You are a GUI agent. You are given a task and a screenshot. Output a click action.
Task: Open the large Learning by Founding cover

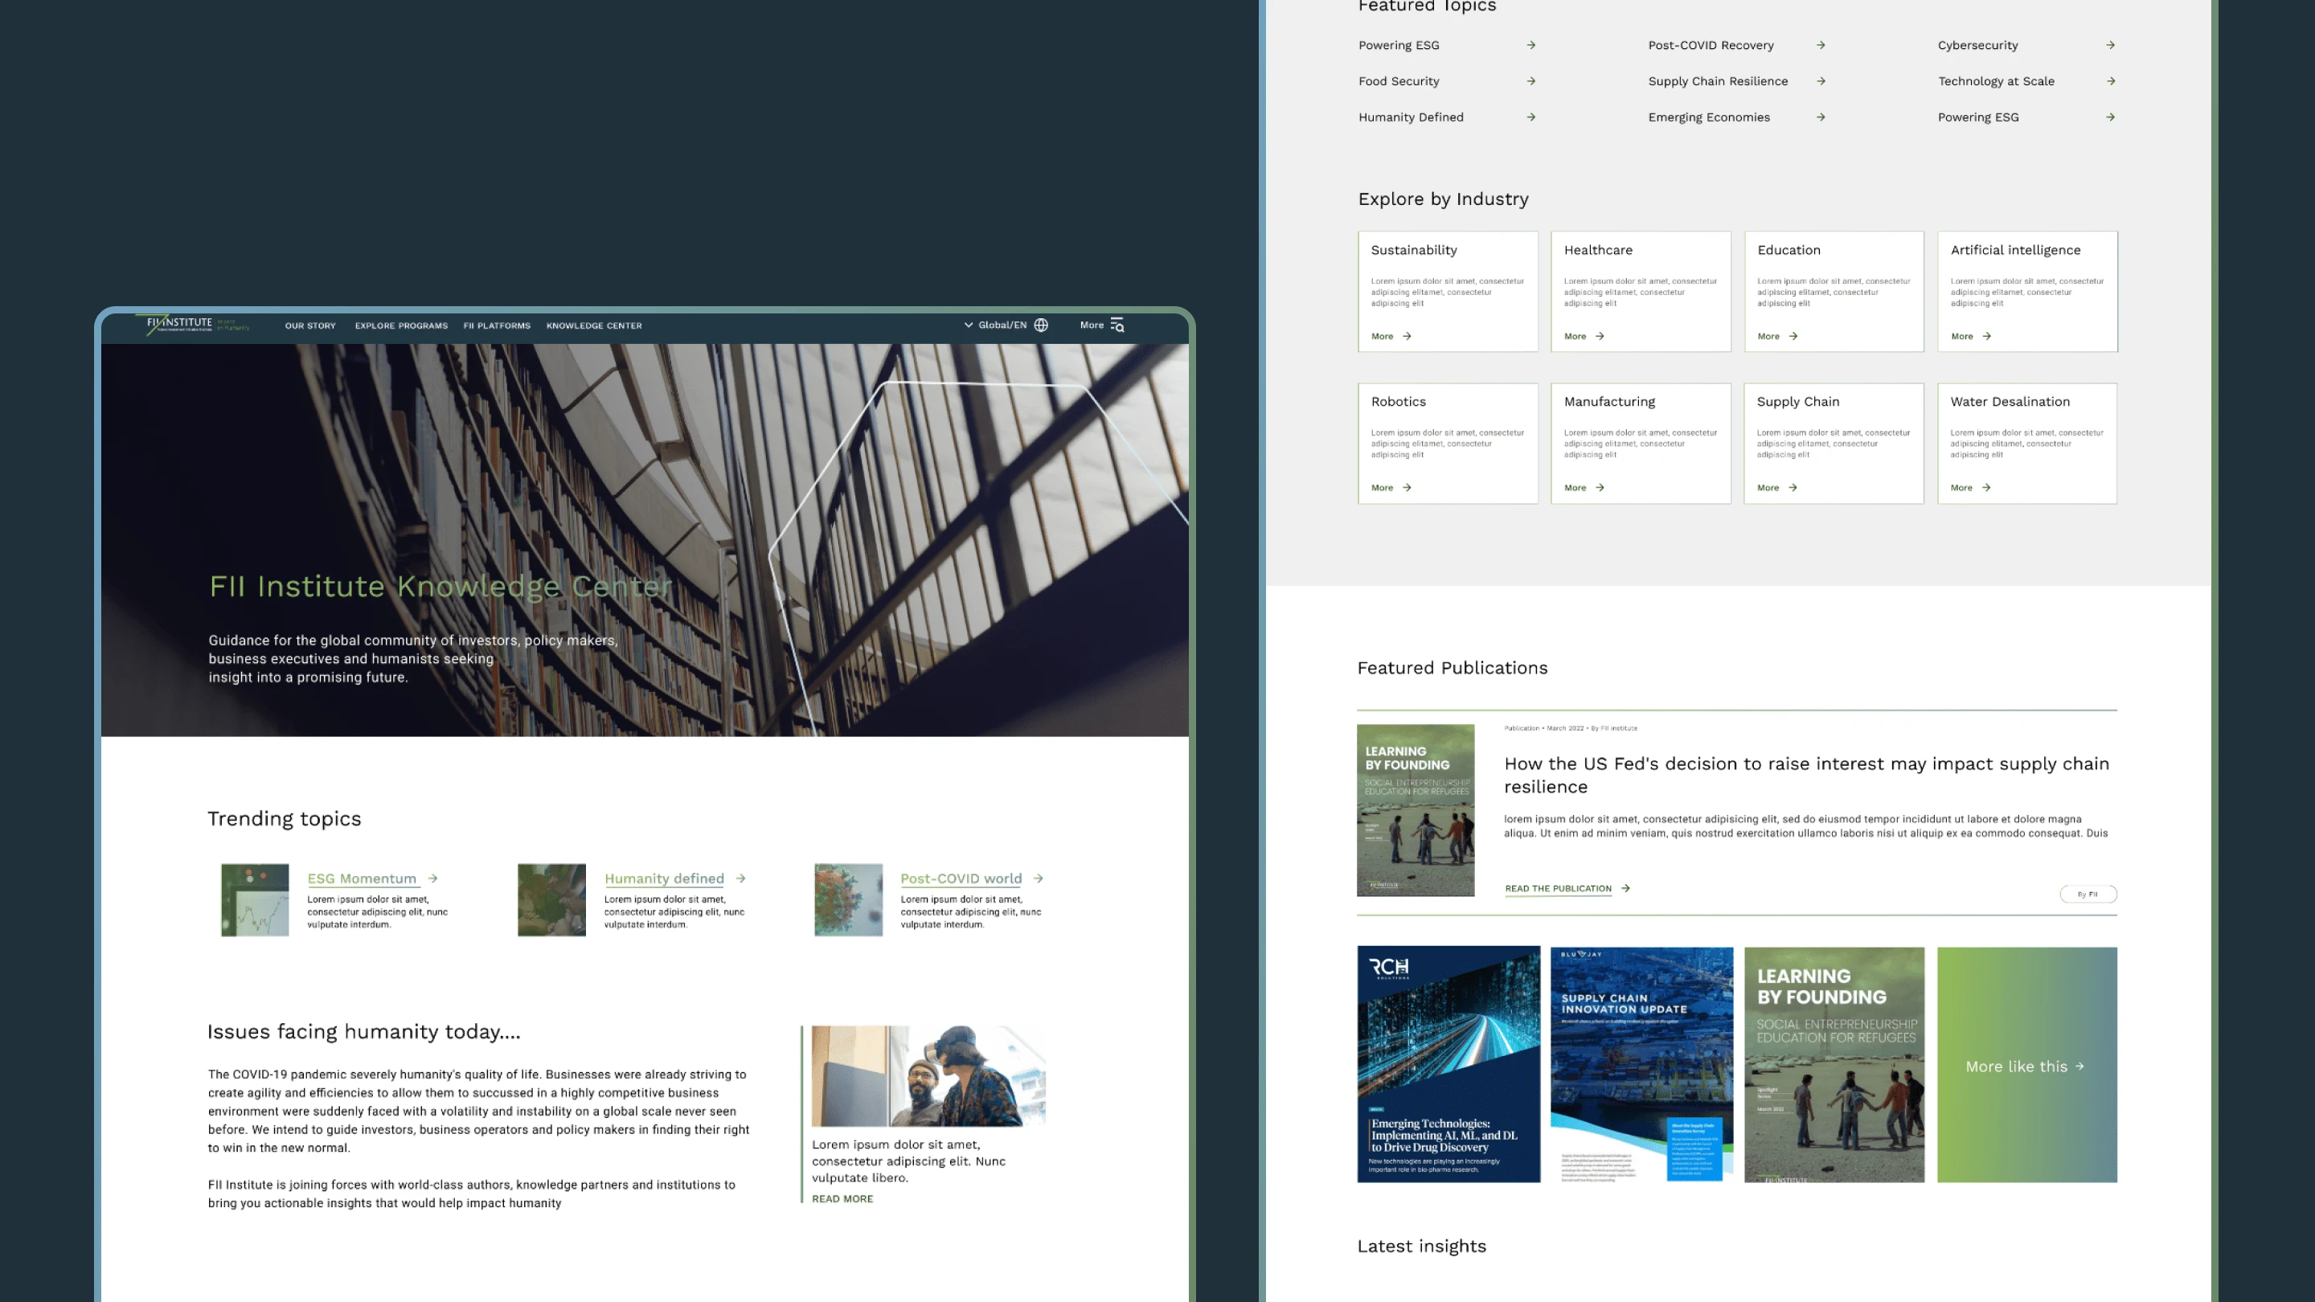pos(1834,1065)
